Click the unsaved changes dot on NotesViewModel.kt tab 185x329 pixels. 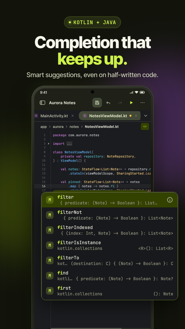(131, 116)
